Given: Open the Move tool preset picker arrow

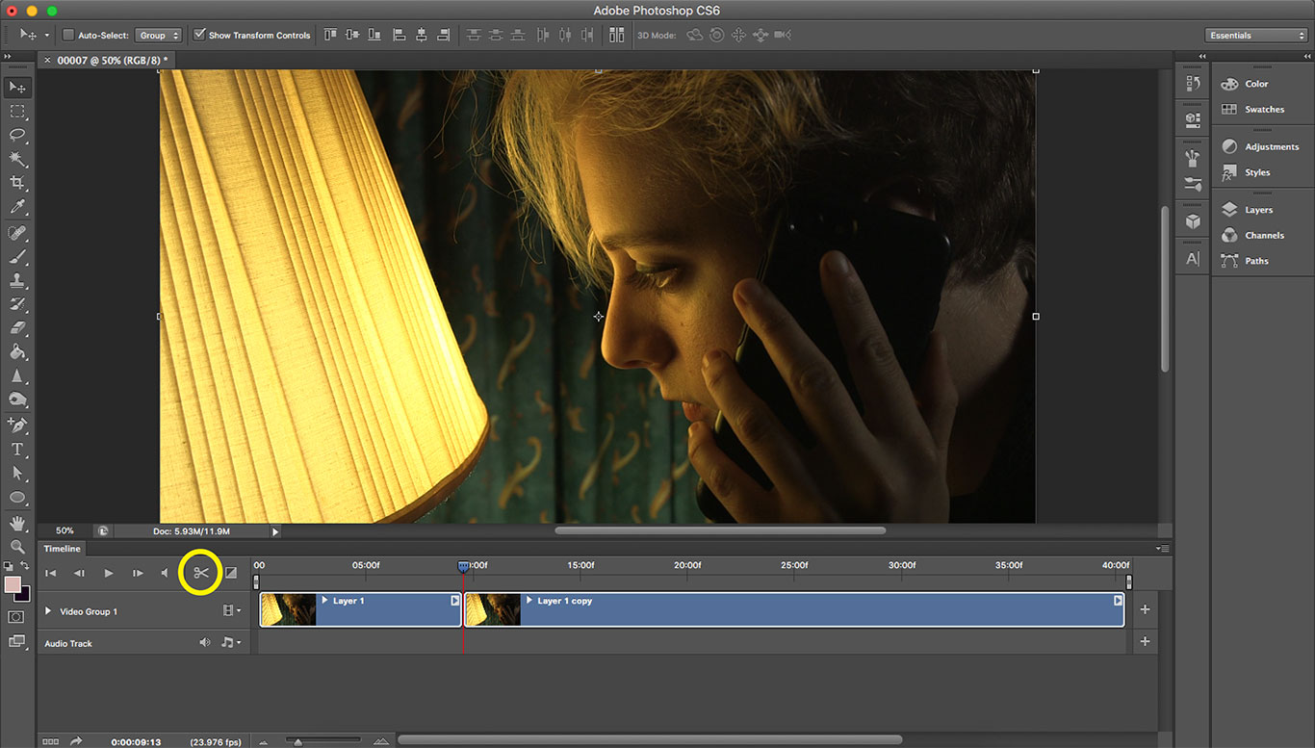Looking at the screenshot, I should tap(46, 35).
